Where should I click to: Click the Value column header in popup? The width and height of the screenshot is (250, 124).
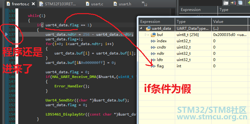(x=230, y=22)
